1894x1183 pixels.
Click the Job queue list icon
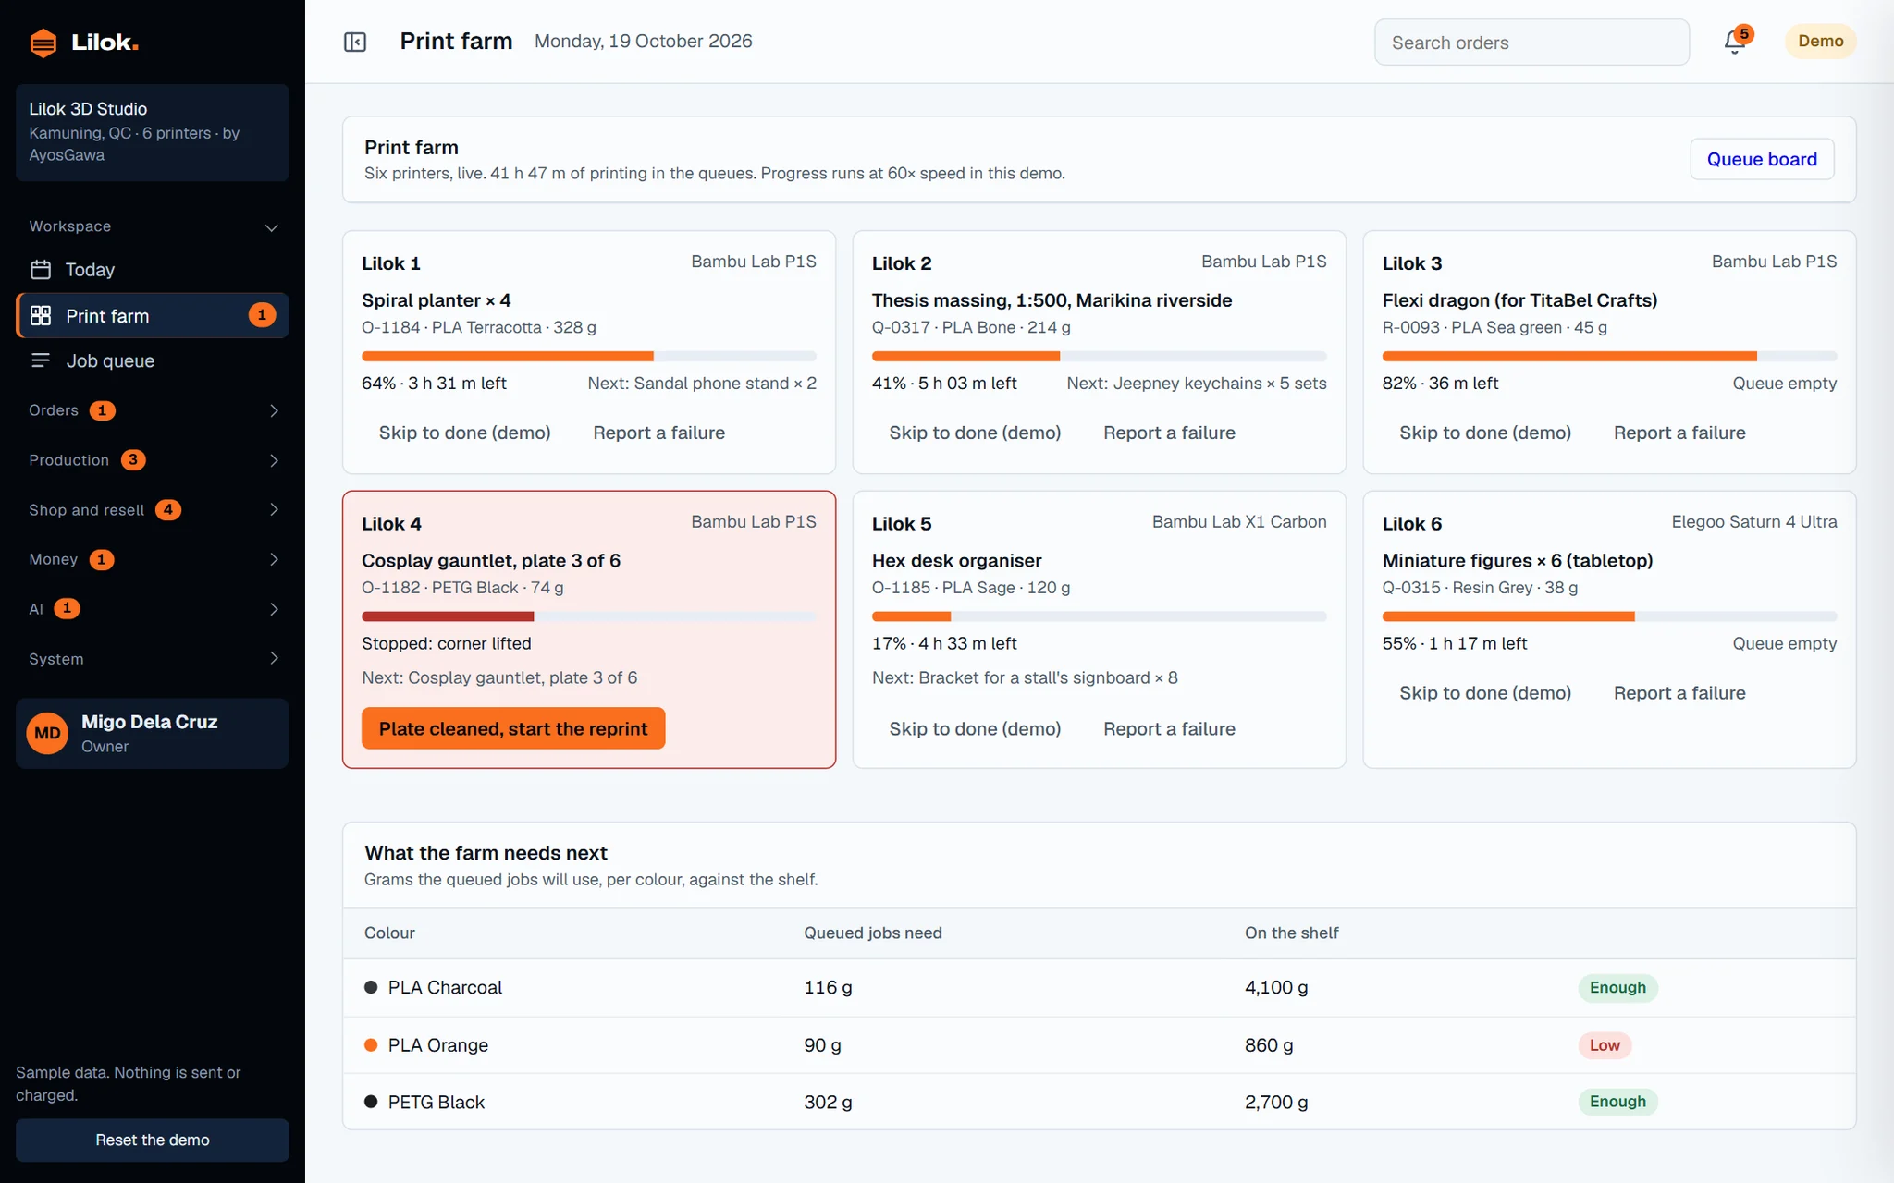point(41,360)
